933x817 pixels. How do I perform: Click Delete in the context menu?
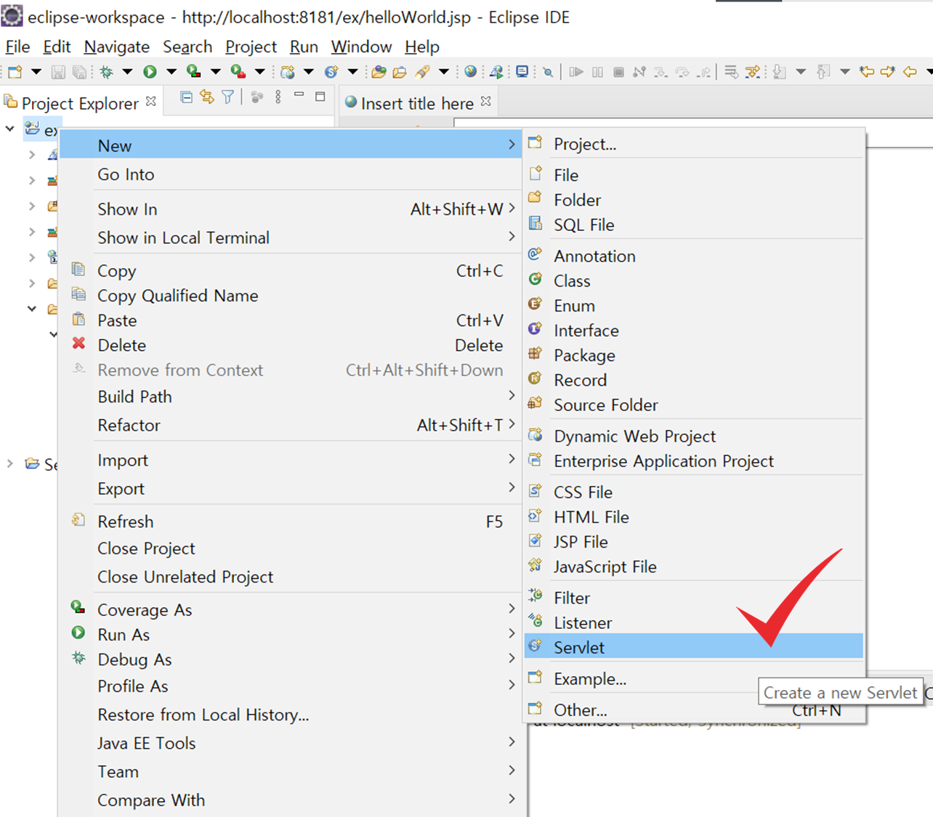289,345
